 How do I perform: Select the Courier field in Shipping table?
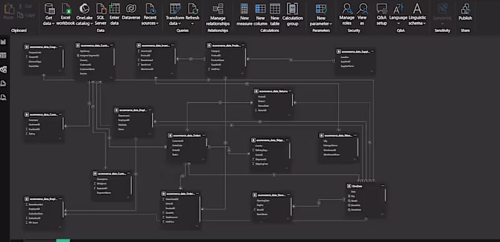[x=259, y=146]
